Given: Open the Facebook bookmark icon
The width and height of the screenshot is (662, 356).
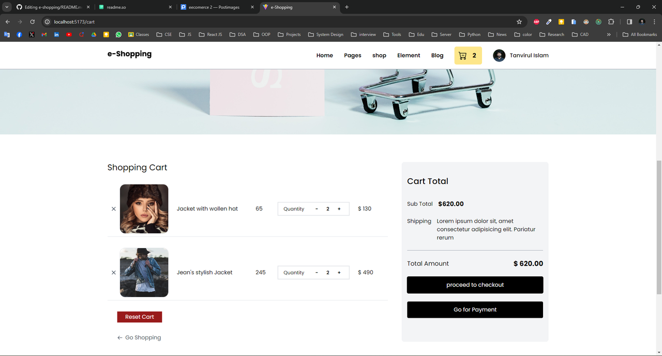Looking at the screenshot, I should (19, 35).
